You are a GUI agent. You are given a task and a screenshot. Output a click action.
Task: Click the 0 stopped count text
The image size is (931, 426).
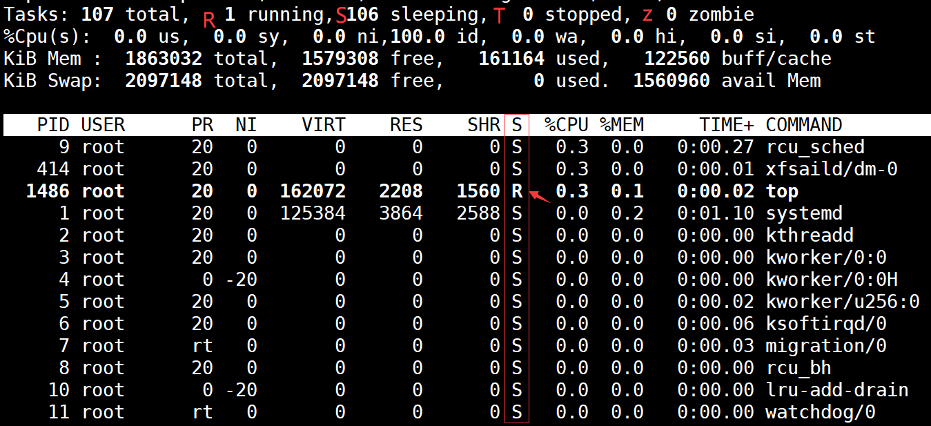(x=572, y=14)
